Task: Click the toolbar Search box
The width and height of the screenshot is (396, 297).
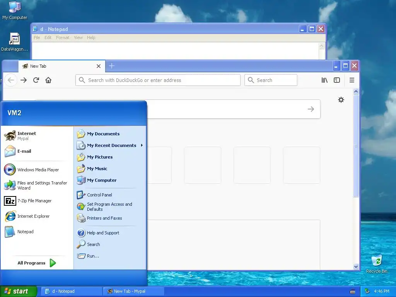Action: (x=271, y=80)
